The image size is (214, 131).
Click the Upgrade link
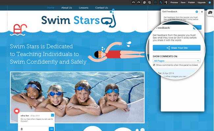[201, 2]
